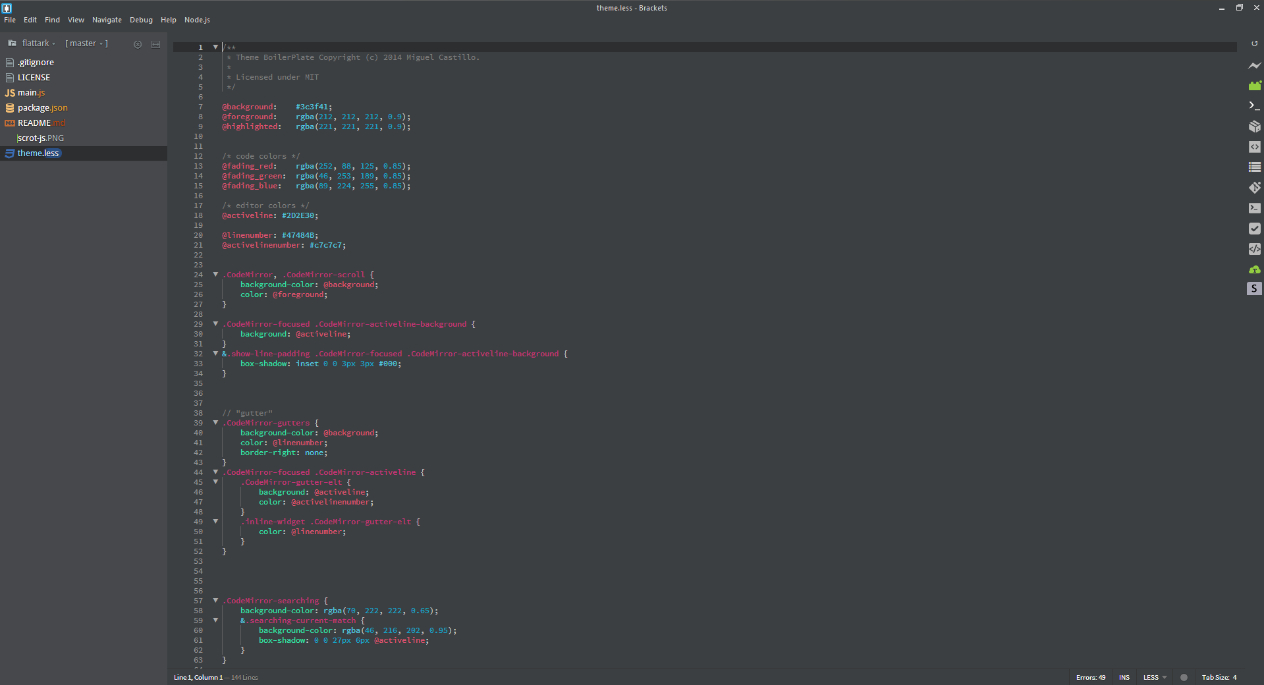Open the Extension Manager green brick icon
This screenshot has height=685, width=1264.
pos(1255,86)
